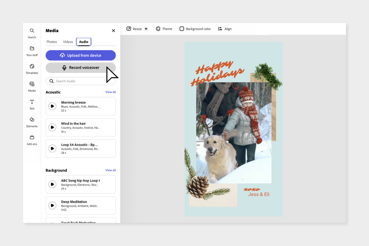The width and height of the screenshot is (369, 246).
Task: Open the Add-ons sidebar icon
Action: [x=32, y=137]
